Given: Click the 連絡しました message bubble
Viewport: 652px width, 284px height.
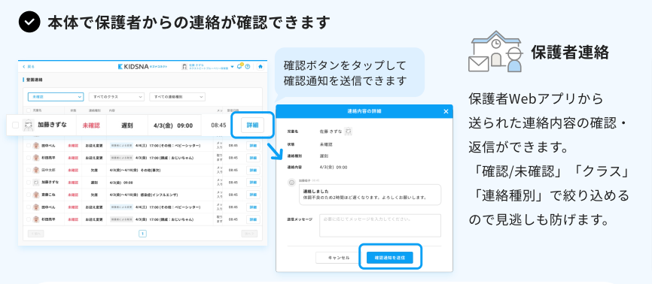Looking at the screenshot, I should (x=370, y=195).
